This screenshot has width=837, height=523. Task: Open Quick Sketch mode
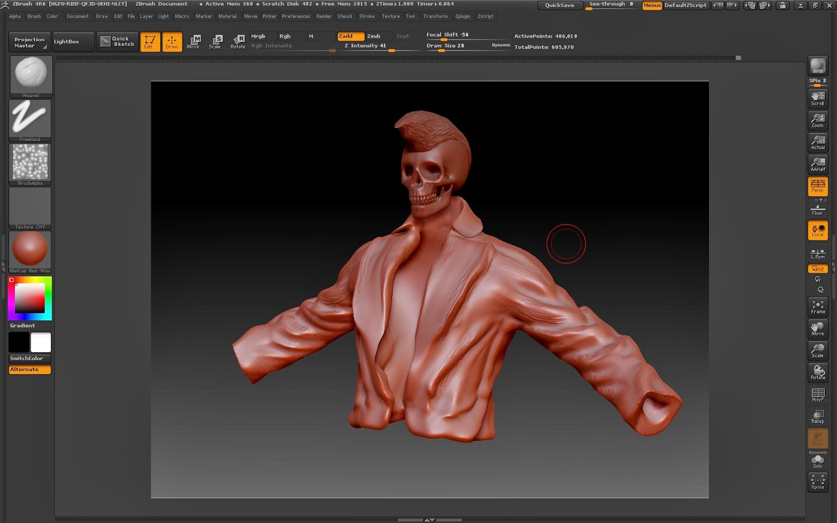(x=118, y=42)
